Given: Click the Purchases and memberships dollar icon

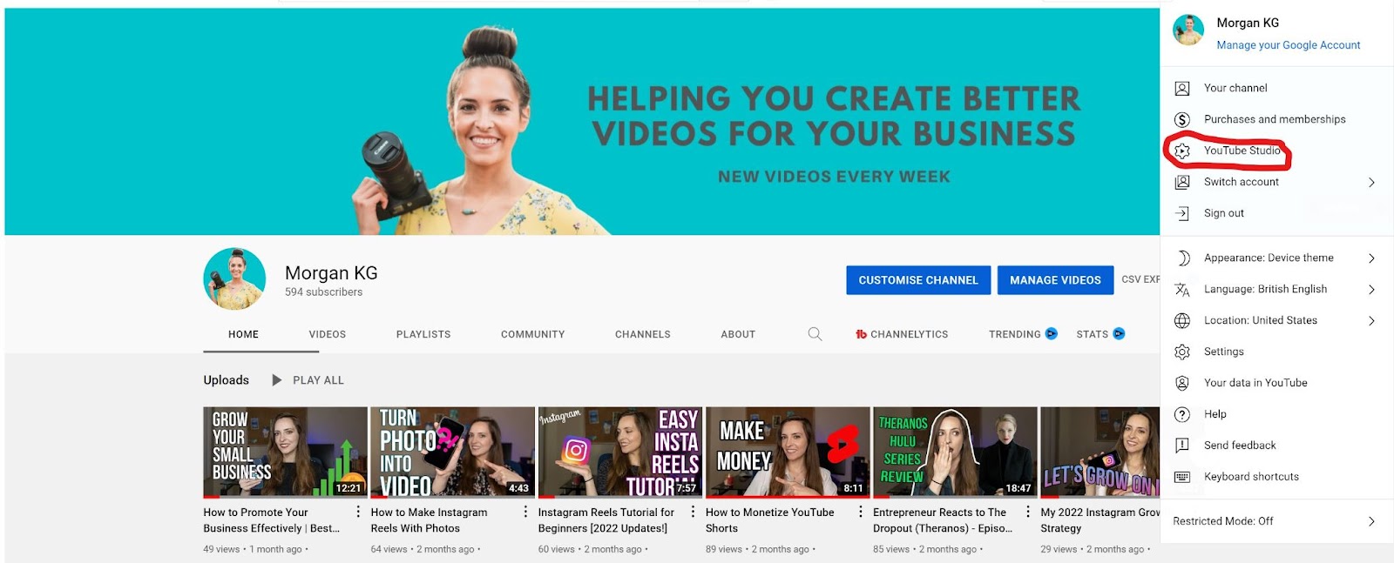Looking at the screenshot, I should [1182, 119].
